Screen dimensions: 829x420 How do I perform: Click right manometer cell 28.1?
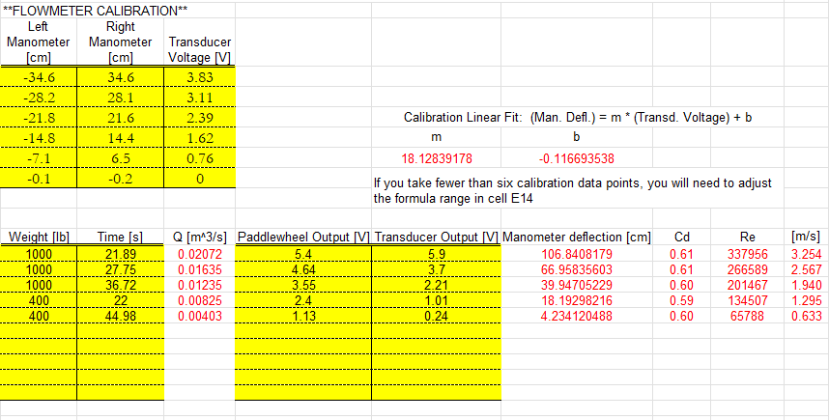coord(121,98)
